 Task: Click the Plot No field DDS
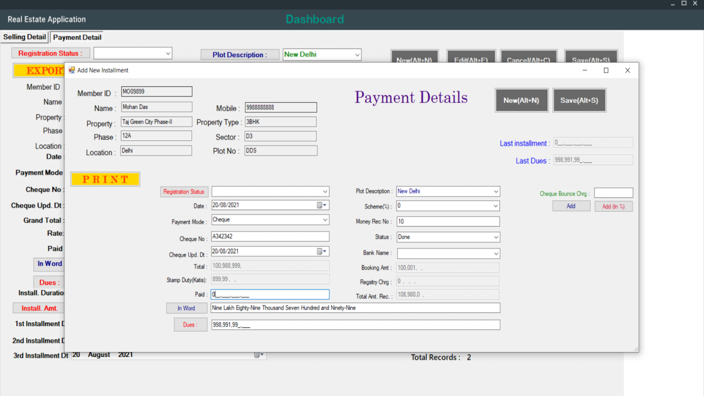pos(280,150)
